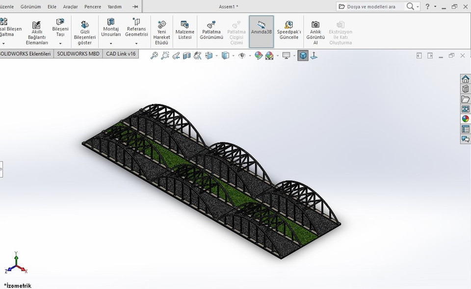Switch to the SOLIDWORKS MBD tab

(x=78, y=53)
